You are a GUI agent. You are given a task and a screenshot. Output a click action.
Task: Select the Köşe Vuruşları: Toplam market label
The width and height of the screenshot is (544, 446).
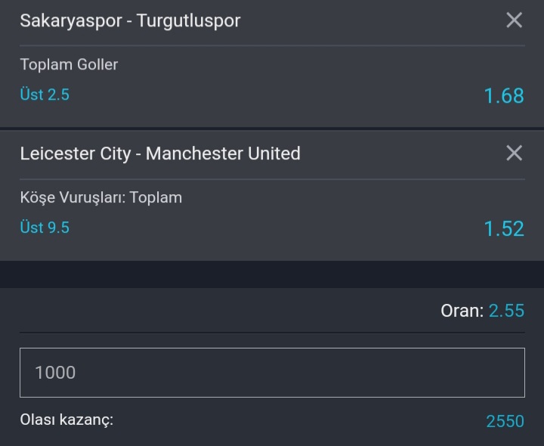(101, 198)
